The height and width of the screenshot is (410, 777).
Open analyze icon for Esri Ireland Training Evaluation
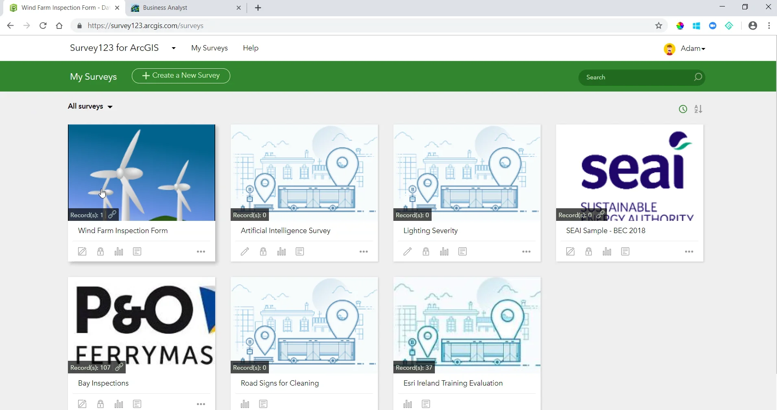point(408,404)
